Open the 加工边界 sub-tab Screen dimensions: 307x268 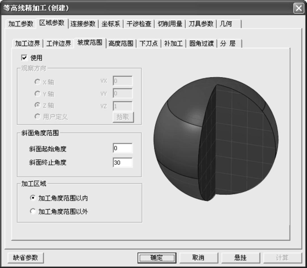(27, 43)
